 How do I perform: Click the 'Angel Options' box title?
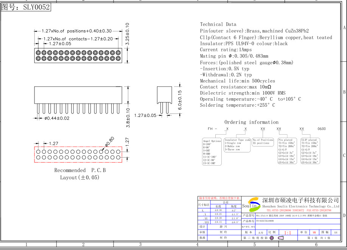coord(212,141)
